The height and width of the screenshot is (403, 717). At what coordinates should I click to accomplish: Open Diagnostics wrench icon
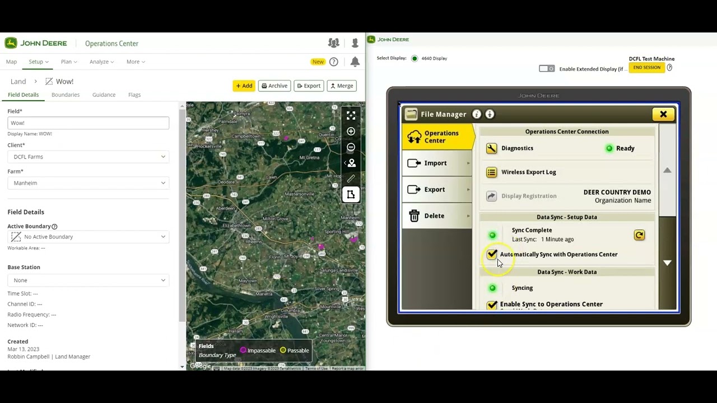point(491,148)
